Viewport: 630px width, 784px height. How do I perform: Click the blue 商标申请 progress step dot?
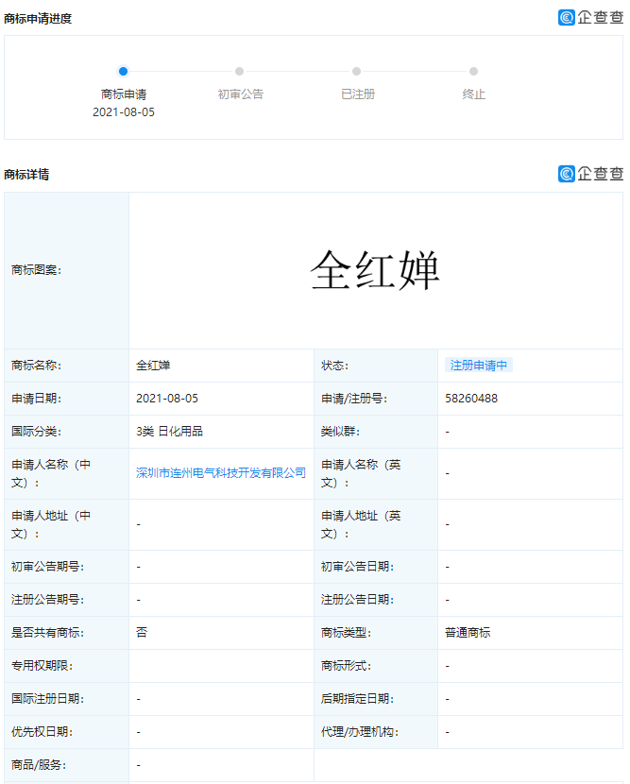(x=123, y=72)
